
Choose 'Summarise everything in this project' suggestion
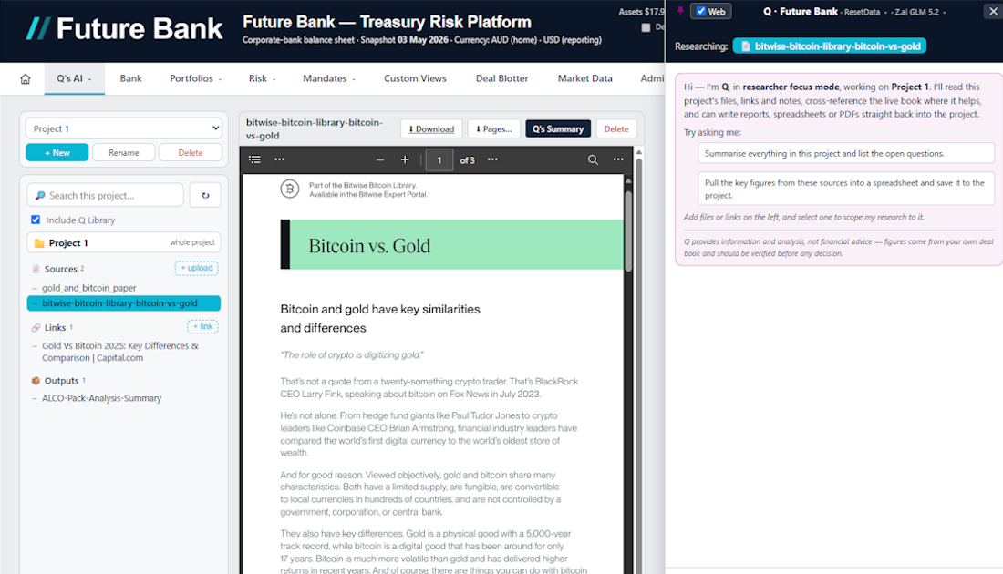[x=845, y=153]
